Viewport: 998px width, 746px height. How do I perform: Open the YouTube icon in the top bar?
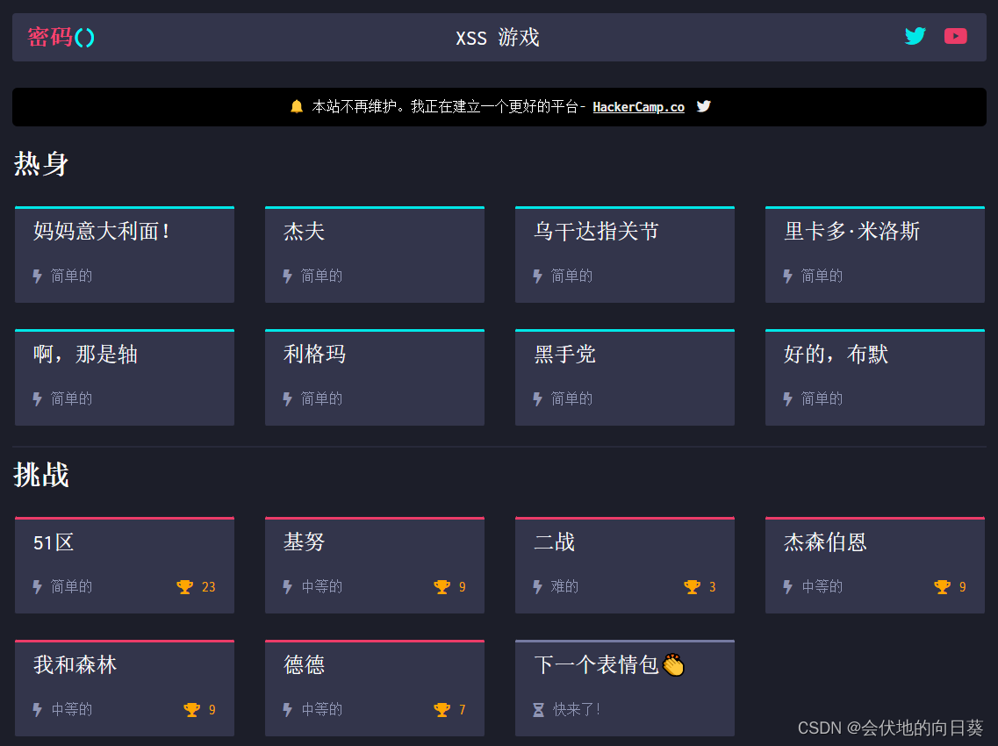tap(955, 36)
